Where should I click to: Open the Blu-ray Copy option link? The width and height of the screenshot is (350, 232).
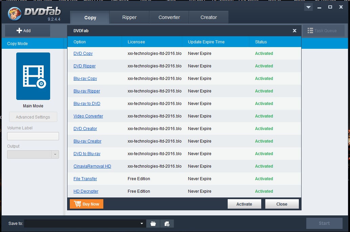point(85,78)
